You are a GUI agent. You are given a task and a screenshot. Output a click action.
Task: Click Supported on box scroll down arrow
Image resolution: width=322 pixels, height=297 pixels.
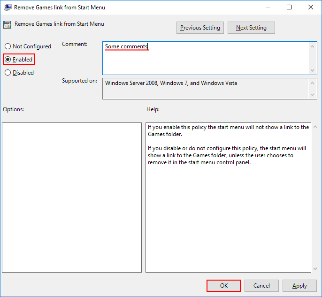point(313,95)
